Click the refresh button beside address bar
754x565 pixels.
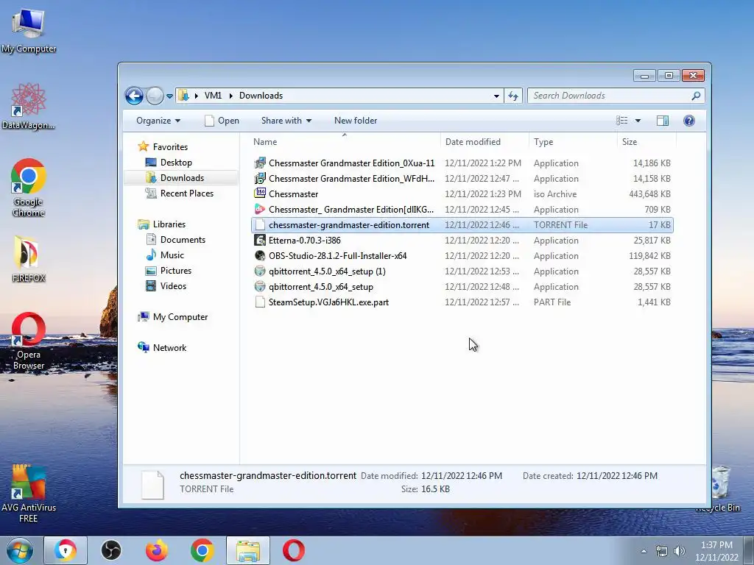point(513,96)
